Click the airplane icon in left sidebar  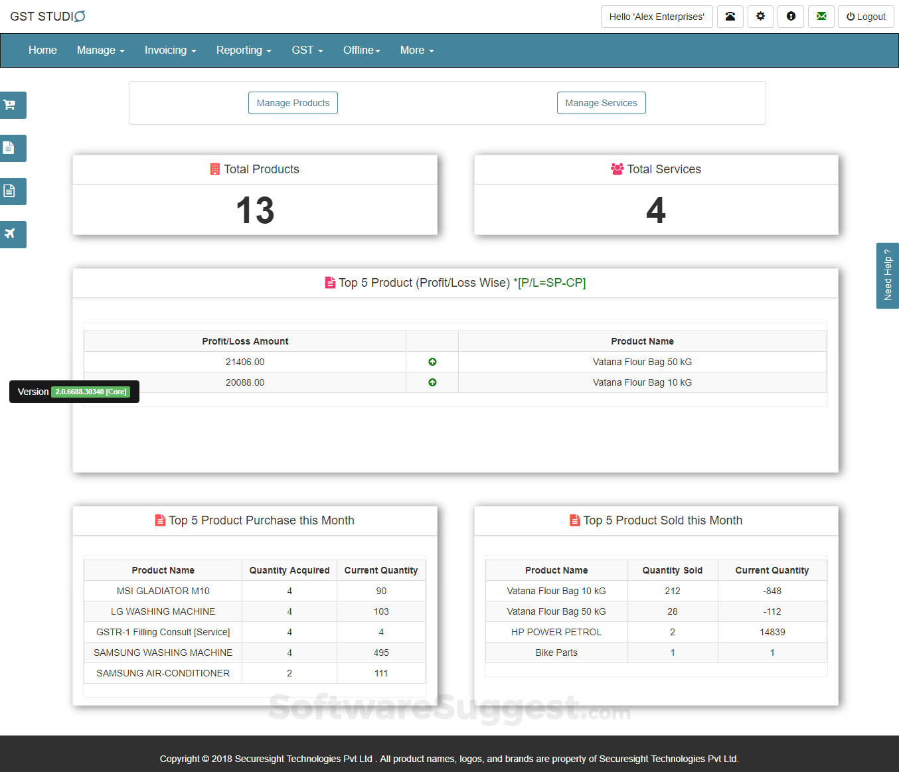[x=11, y=234]
